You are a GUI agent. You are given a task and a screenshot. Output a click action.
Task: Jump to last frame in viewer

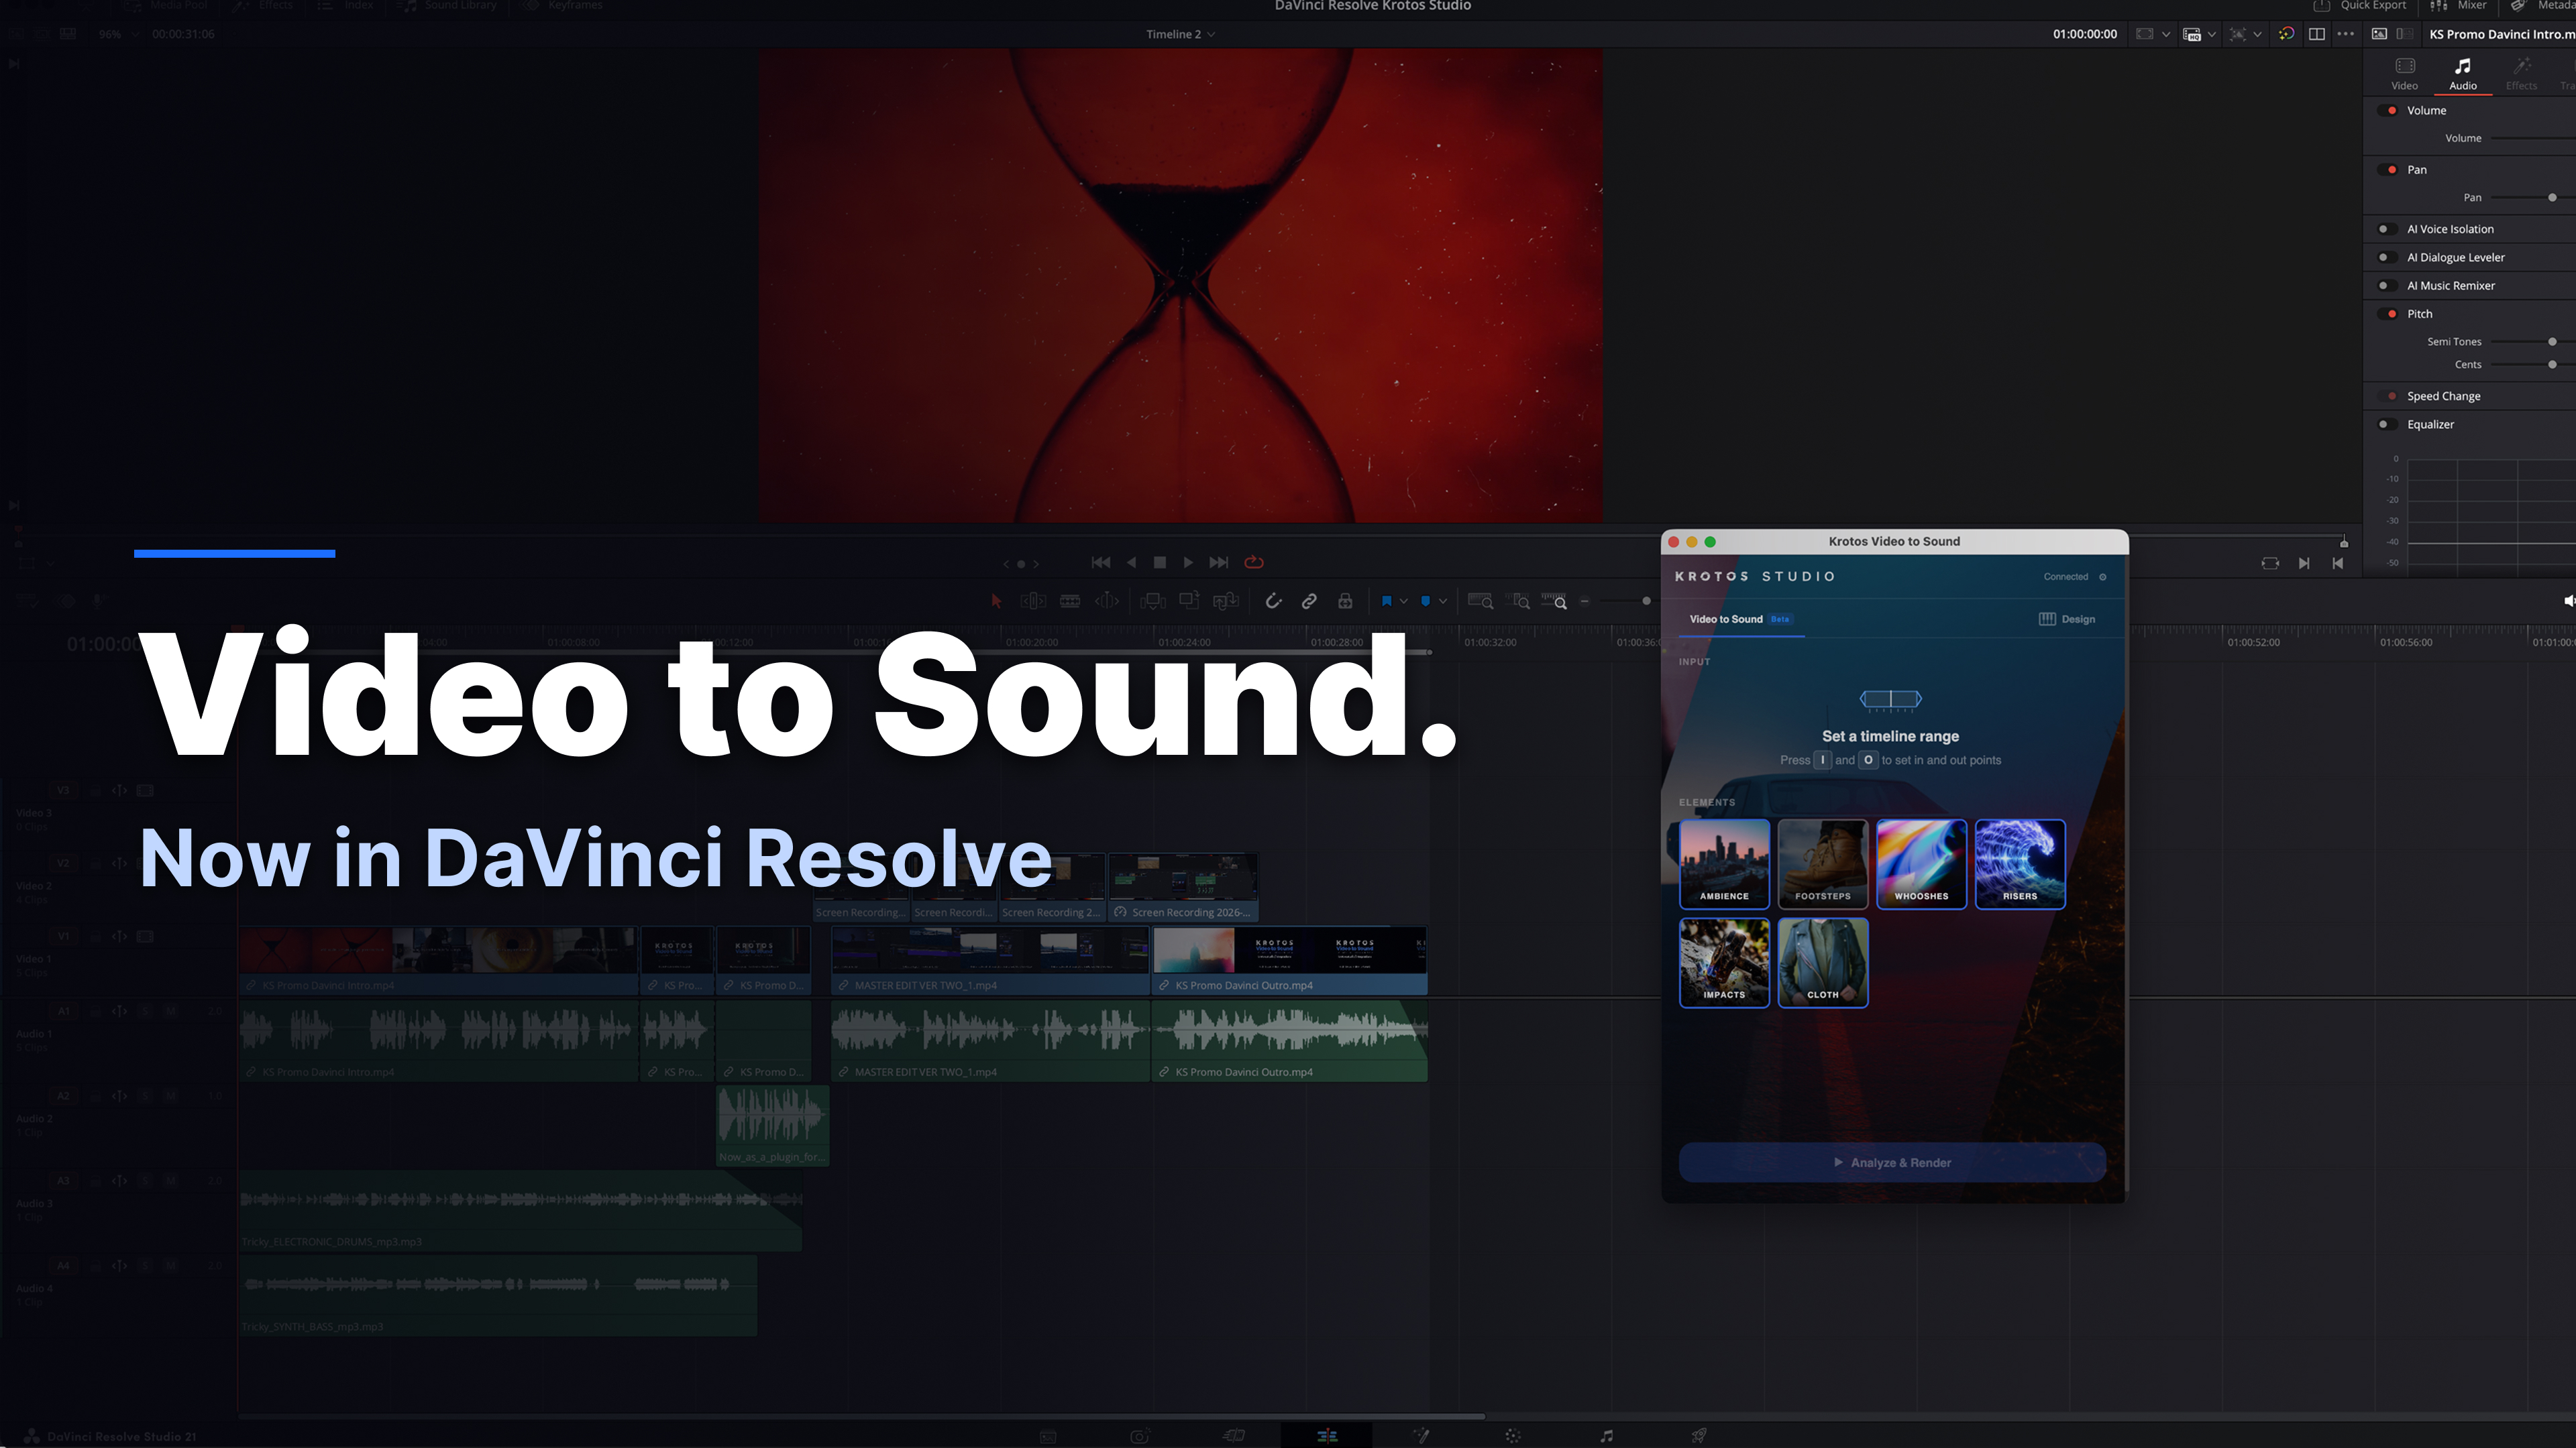click(x=1219, y=562)
